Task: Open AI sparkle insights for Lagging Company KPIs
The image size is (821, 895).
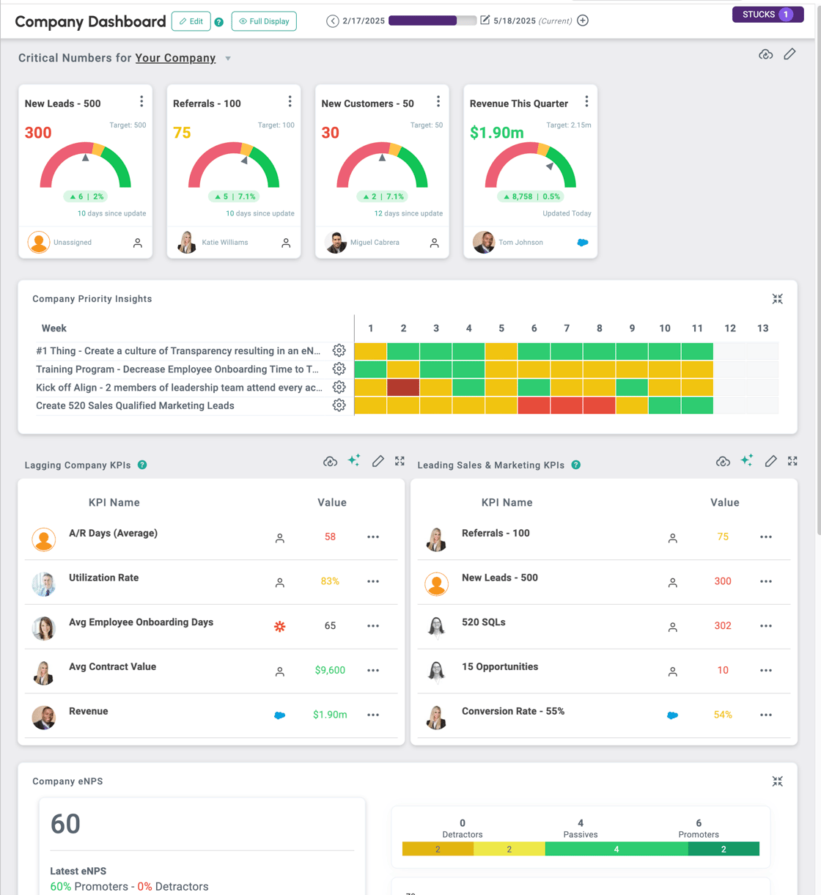Action: (x=354, y=460)
